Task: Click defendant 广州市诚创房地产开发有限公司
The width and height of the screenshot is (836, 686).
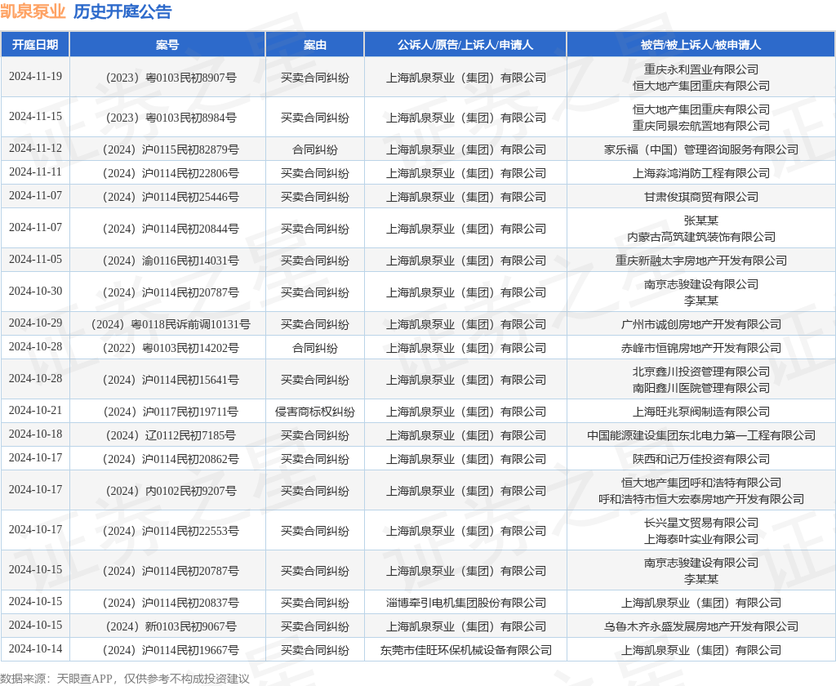Action: click(x=700, y=323)
